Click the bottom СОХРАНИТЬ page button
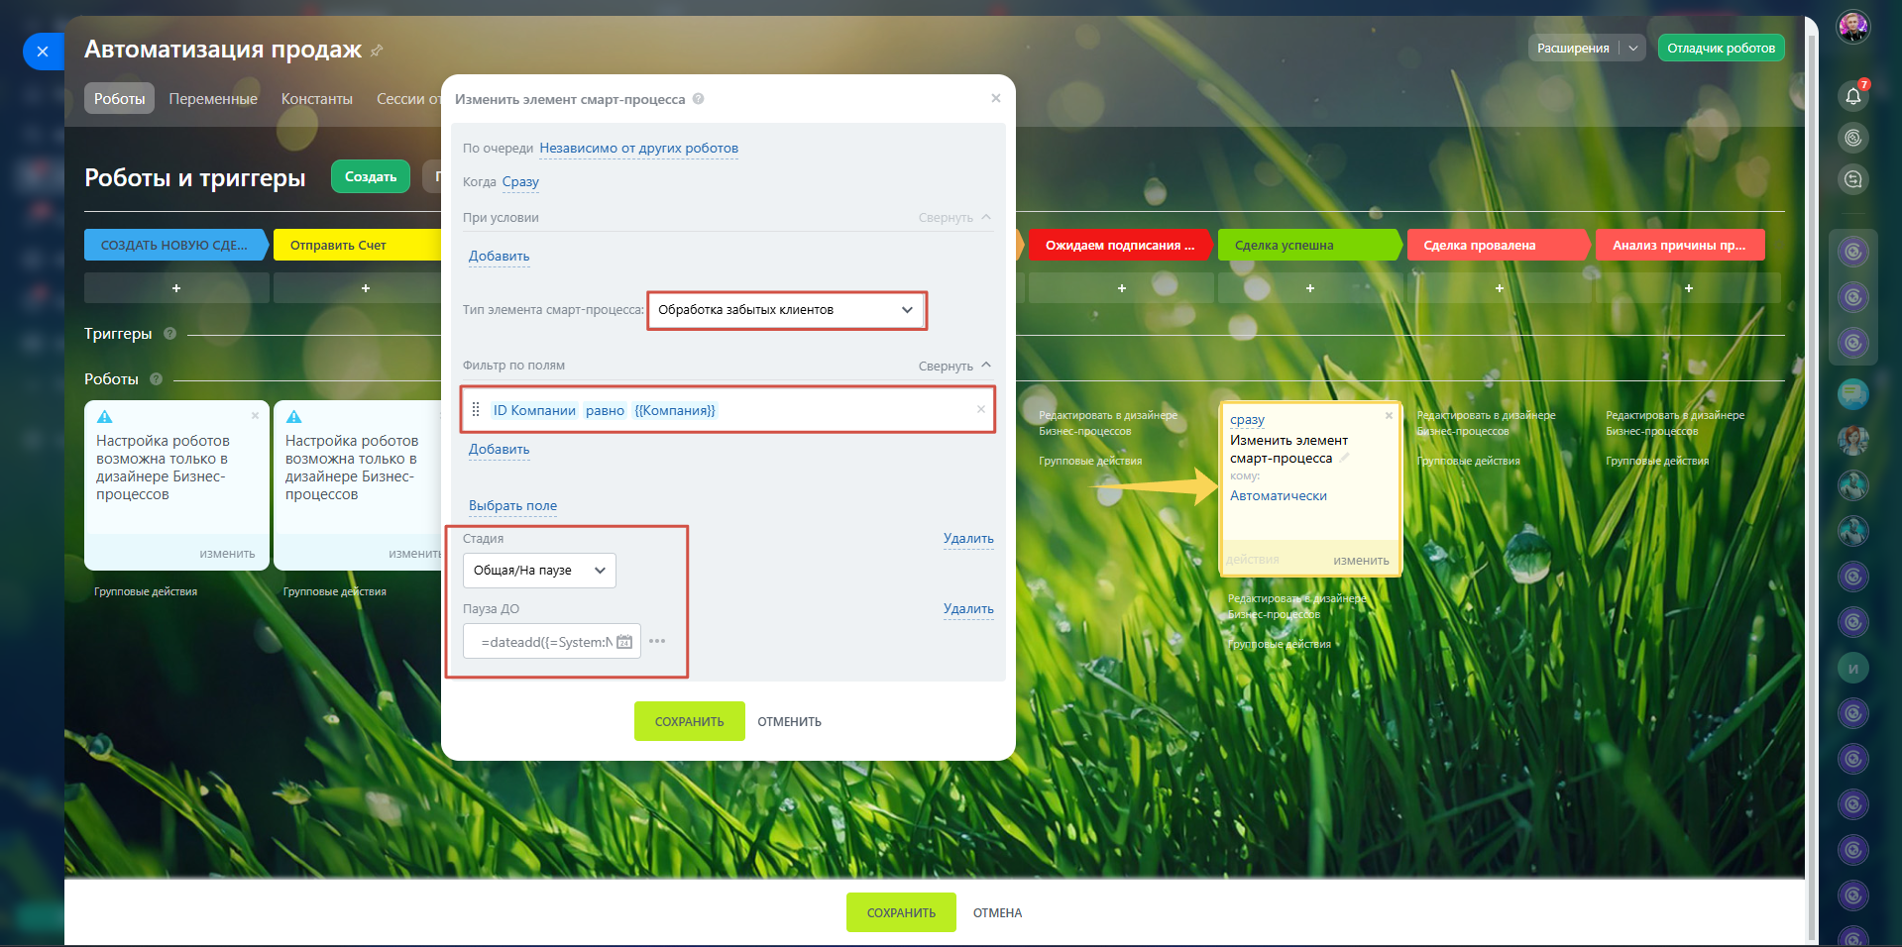Screen dimensions: 1902x947 click(x=901, y=912)
